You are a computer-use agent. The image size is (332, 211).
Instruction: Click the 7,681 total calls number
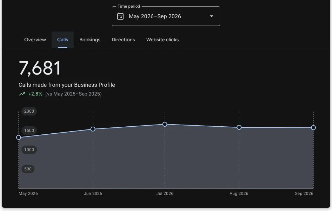click(x=40, y=68)
